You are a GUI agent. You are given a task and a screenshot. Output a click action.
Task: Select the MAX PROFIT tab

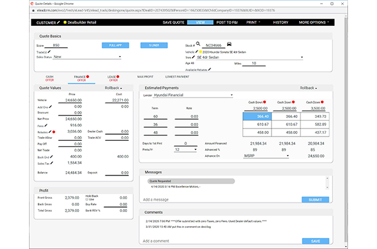[x=145, y=77]
